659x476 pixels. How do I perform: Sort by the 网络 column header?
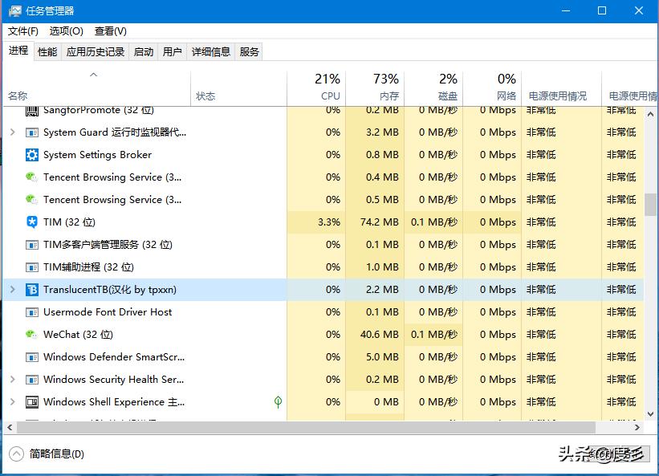coord(492,88)
